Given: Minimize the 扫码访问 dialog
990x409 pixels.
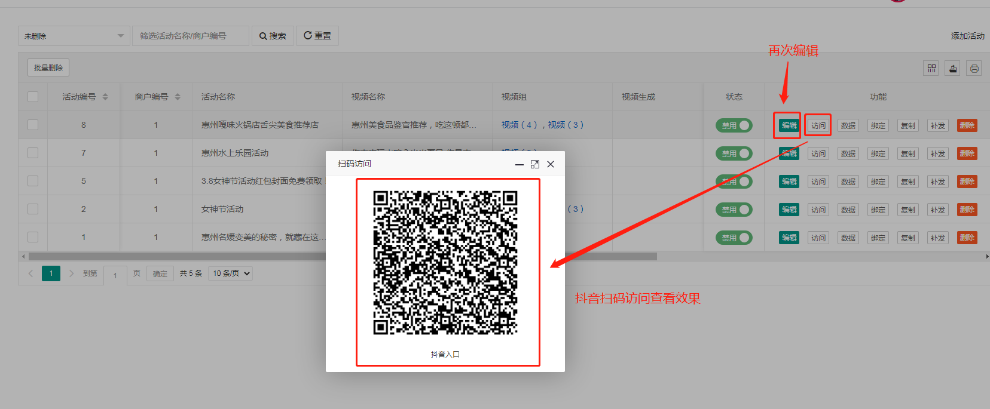Looking at the screenshot, I should pos(520,164).
